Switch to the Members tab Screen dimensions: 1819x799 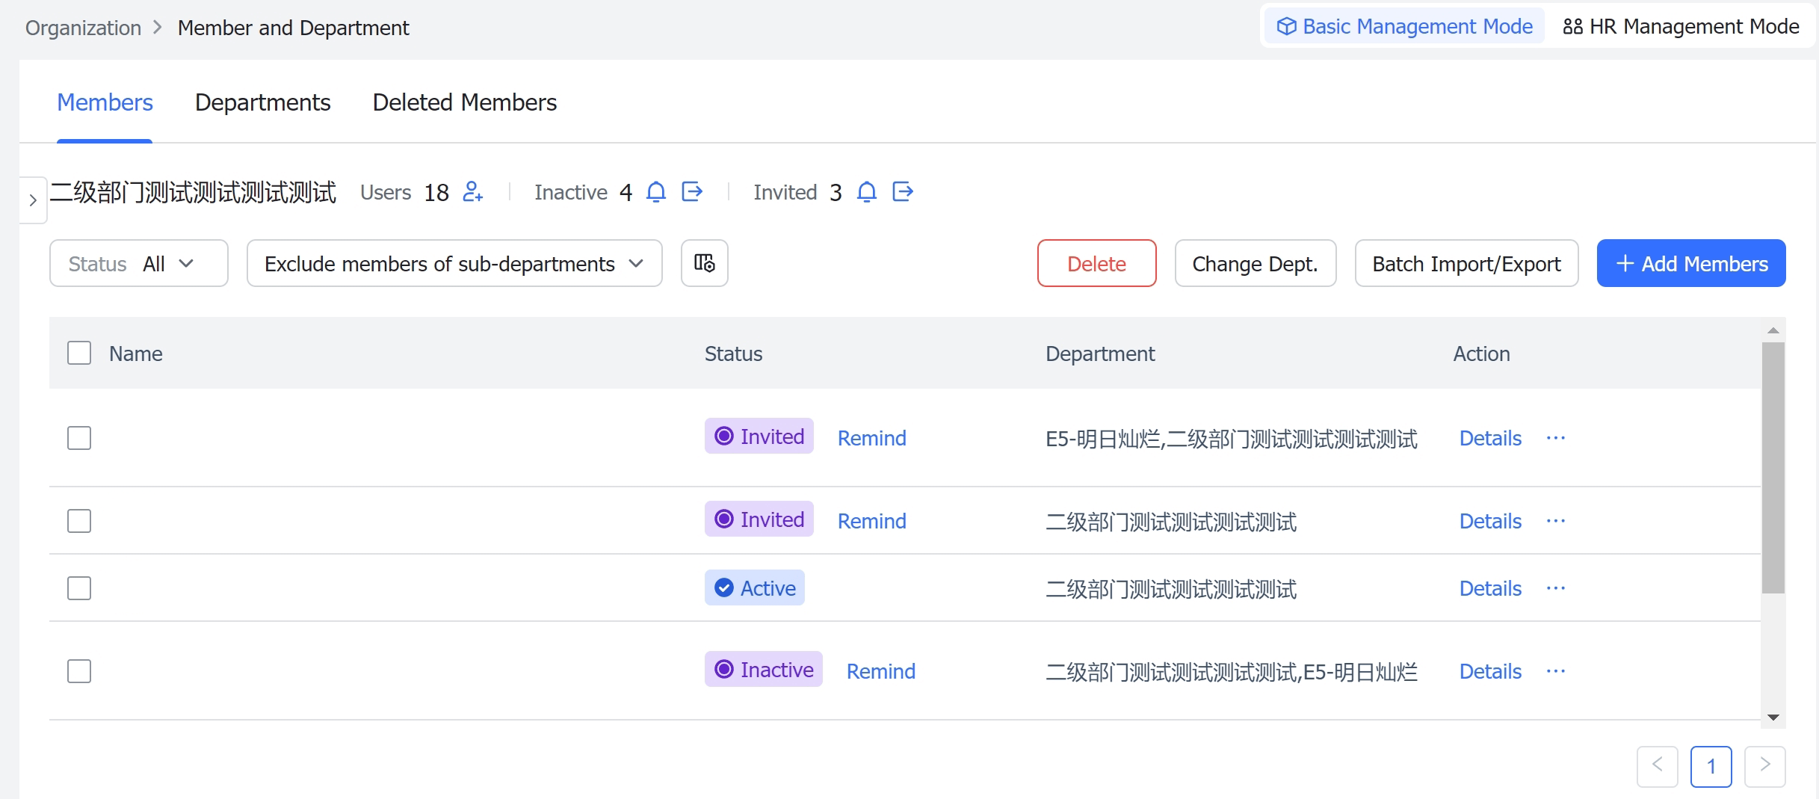pyautogui.click(x=105, y=102)
